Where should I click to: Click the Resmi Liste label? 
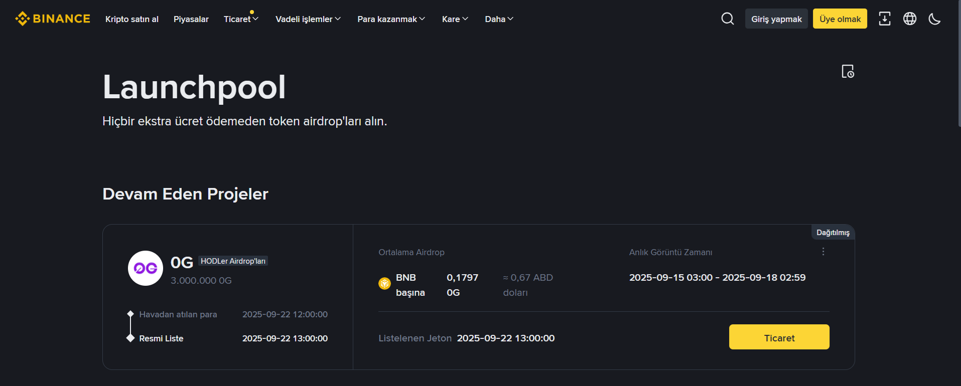[161, 338]
